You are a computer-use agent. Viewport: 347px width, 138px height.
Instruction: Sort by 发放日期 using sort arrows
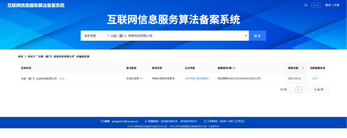point(303,68)
